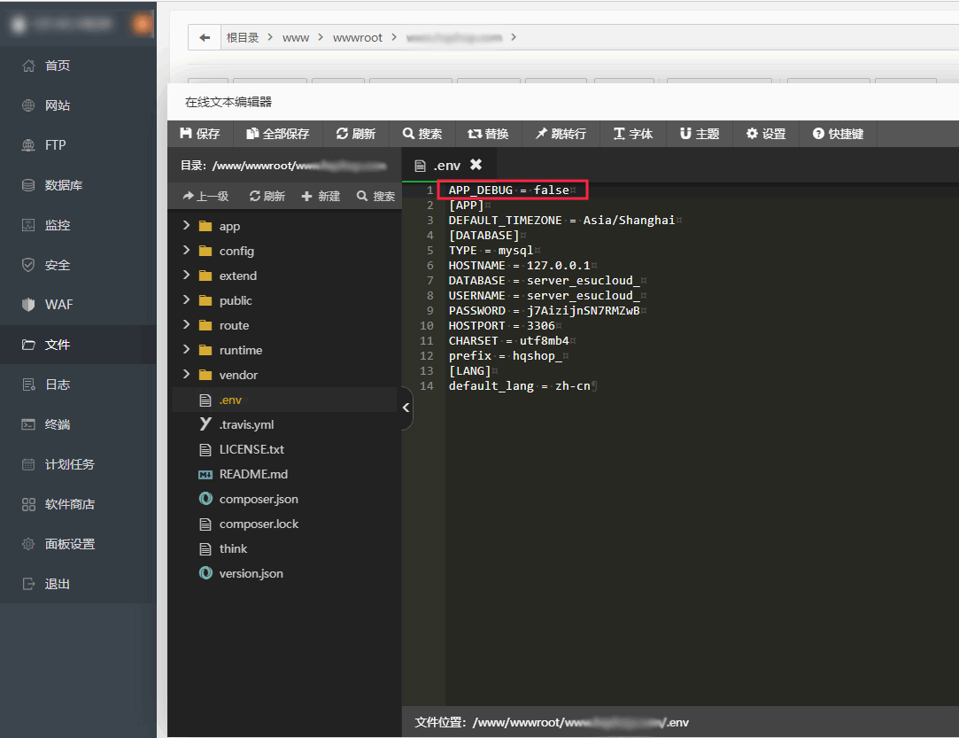Expand the public folder
Screen dimensions: 959x738
[x=187, y=299]
